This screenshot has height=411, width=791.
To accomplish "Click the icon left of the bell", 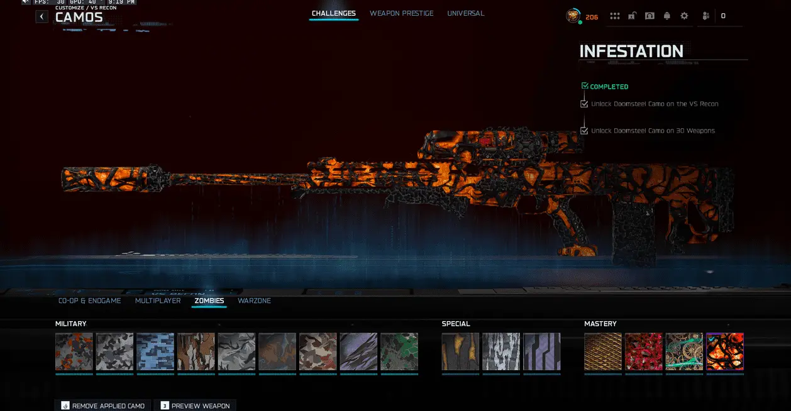I will click(650, 16).
